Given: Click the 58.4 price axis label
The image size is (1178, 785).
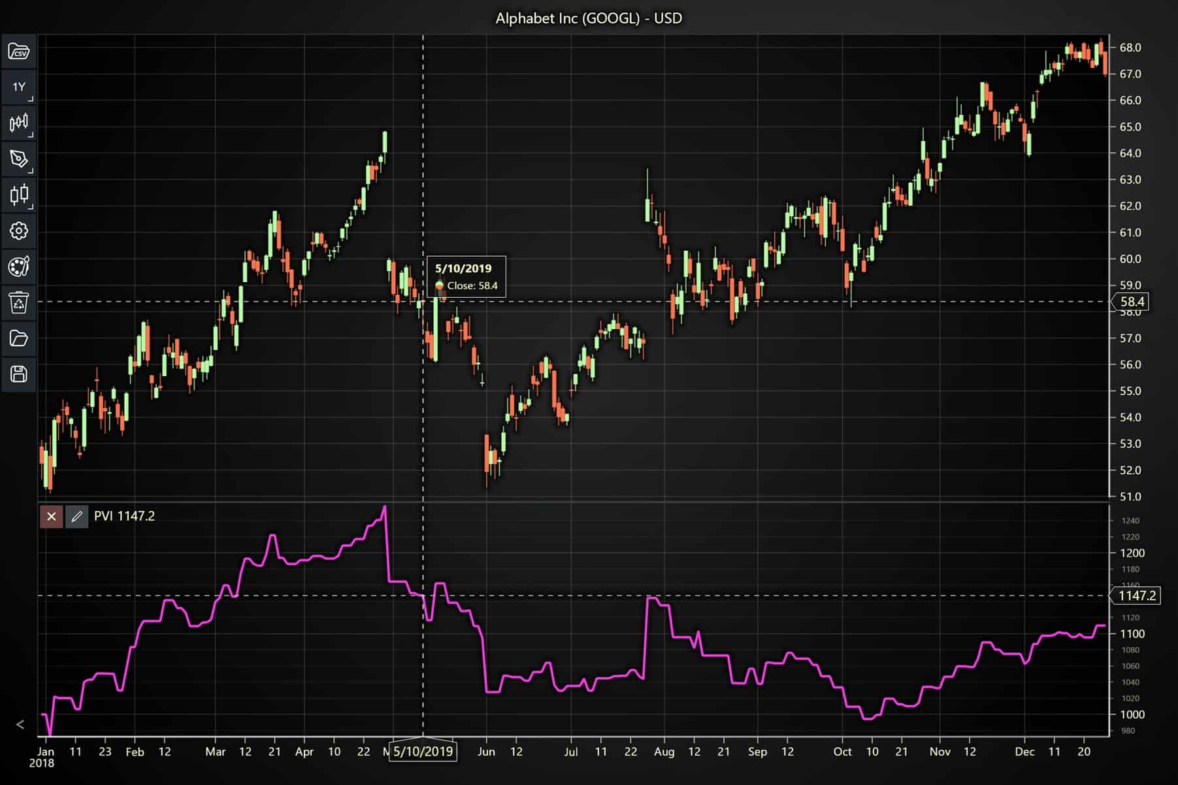Looking at the screenshot, I should (x=1132, y=302).
